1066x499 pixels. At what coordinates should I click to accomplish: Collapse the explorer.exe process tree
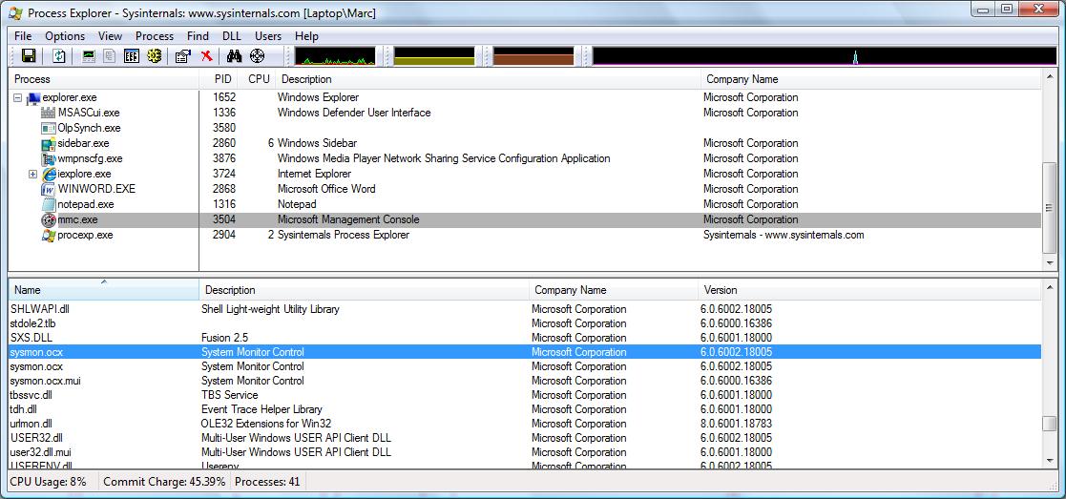[x=18, y=98]
